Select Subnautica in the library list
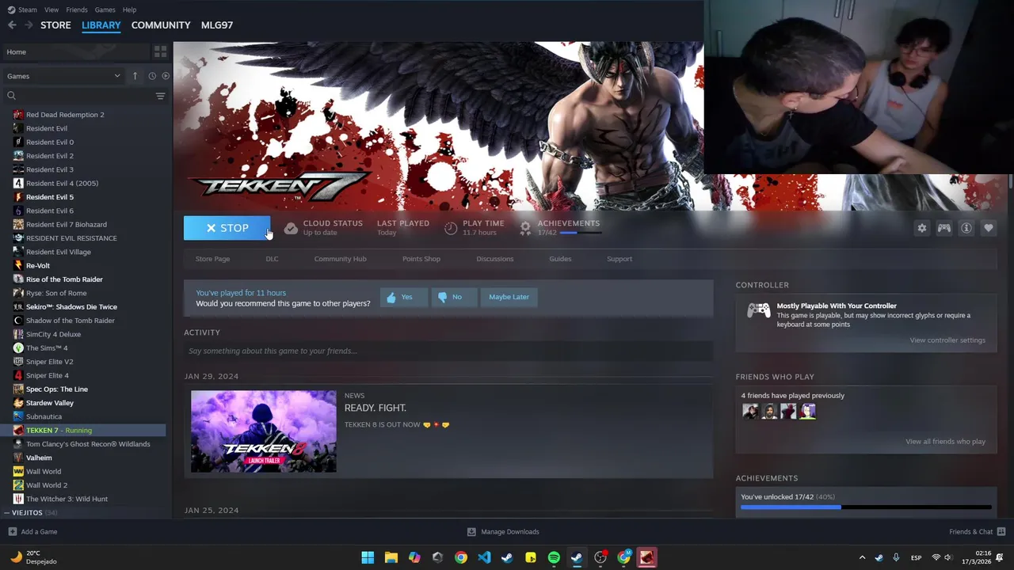Viewport: 1014px width, 570px height. pyautogui.click(x=44, y=416)
